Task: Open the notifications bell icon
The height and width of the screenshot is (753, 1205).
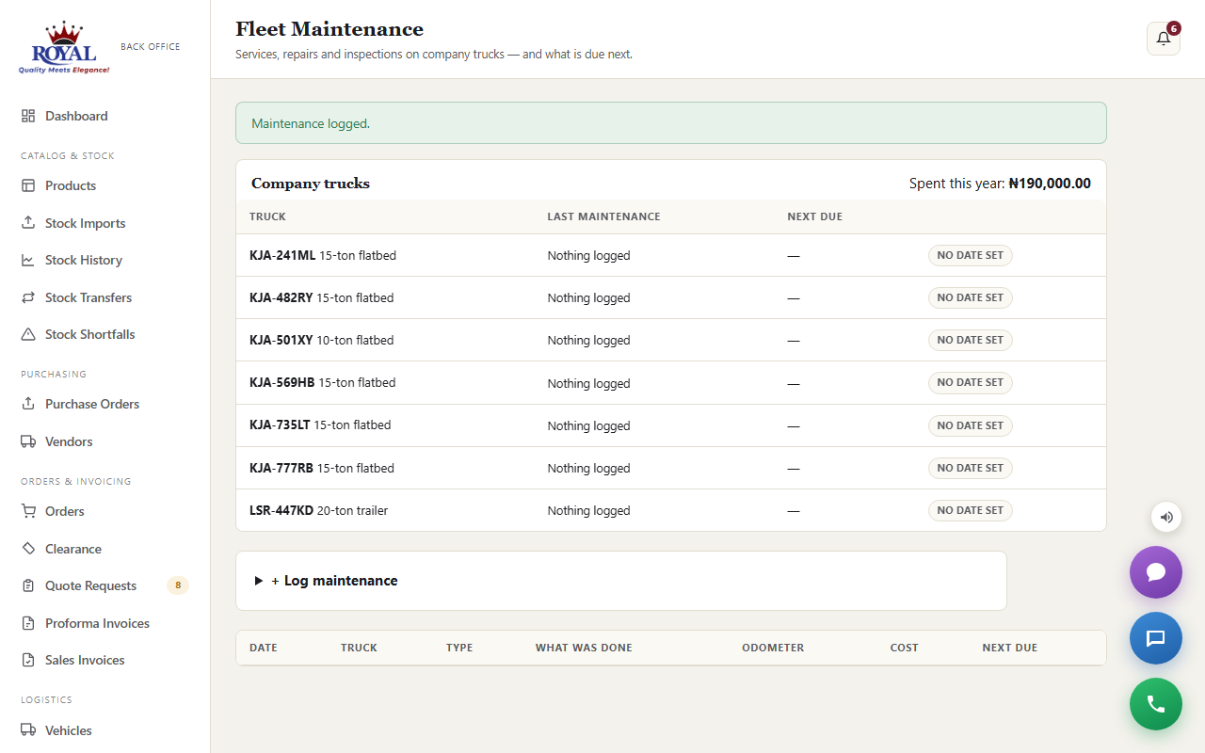Action: (1164, 39)
